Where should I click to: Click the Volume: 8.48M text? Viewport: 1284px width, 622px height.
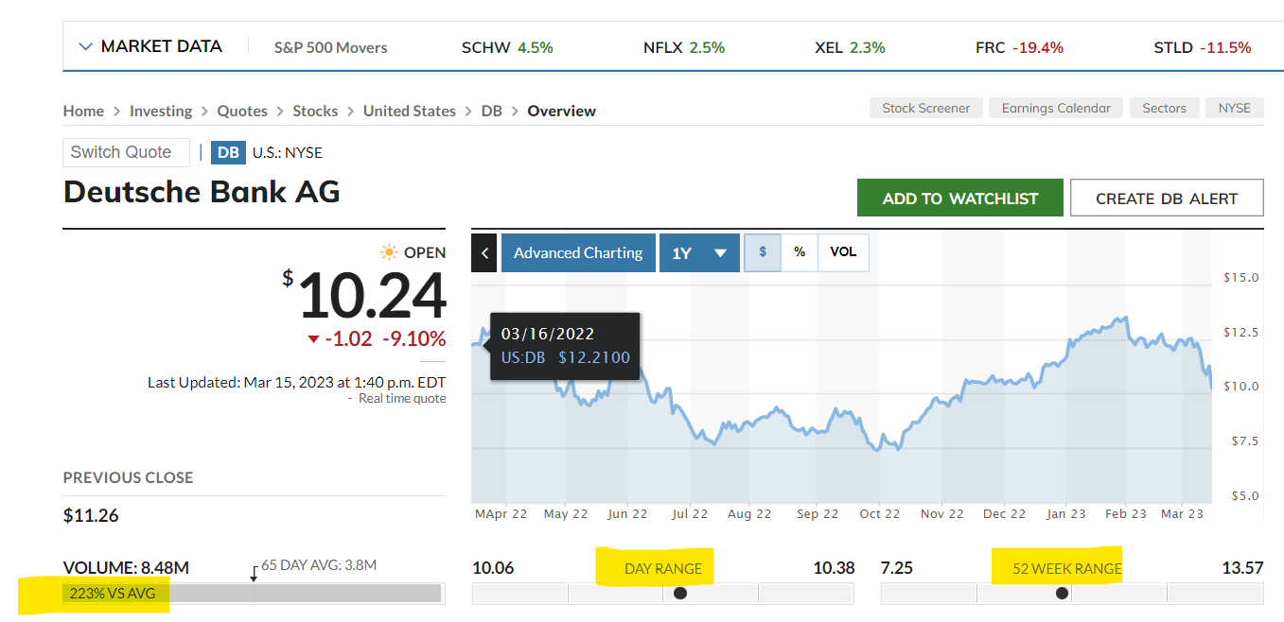click(126, 567)
